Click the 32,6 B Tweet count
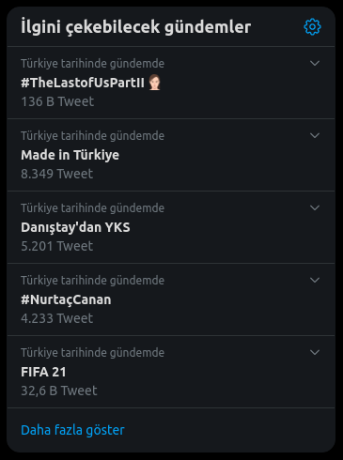Image resolution: width=343 pixels, height=460 pixels. coord(59,391)
